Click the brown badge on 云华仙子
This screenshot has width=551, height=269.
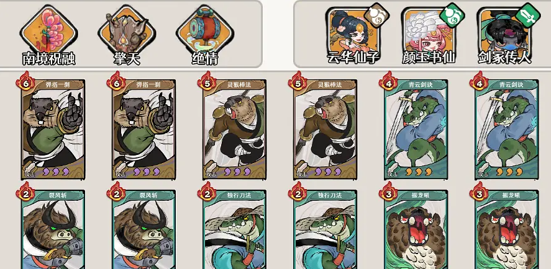tap(376, 15)
